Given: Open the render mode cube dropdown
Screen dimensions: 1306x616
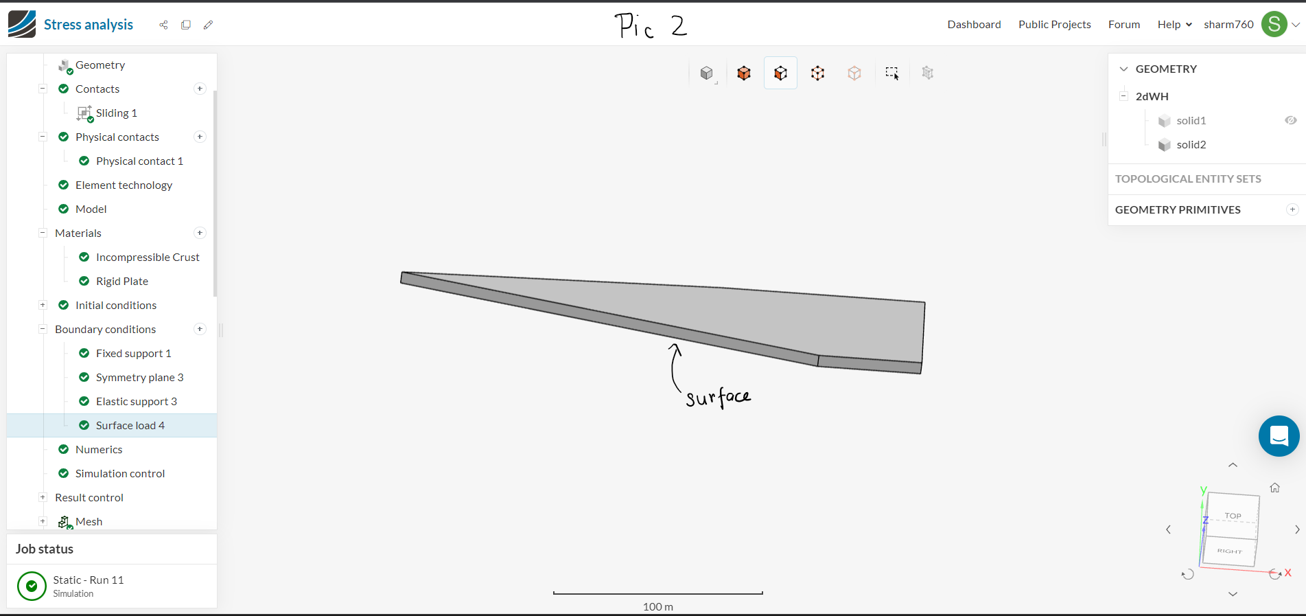Looking at the screenshot, I should pyautogui.click(x=707, y=73).
